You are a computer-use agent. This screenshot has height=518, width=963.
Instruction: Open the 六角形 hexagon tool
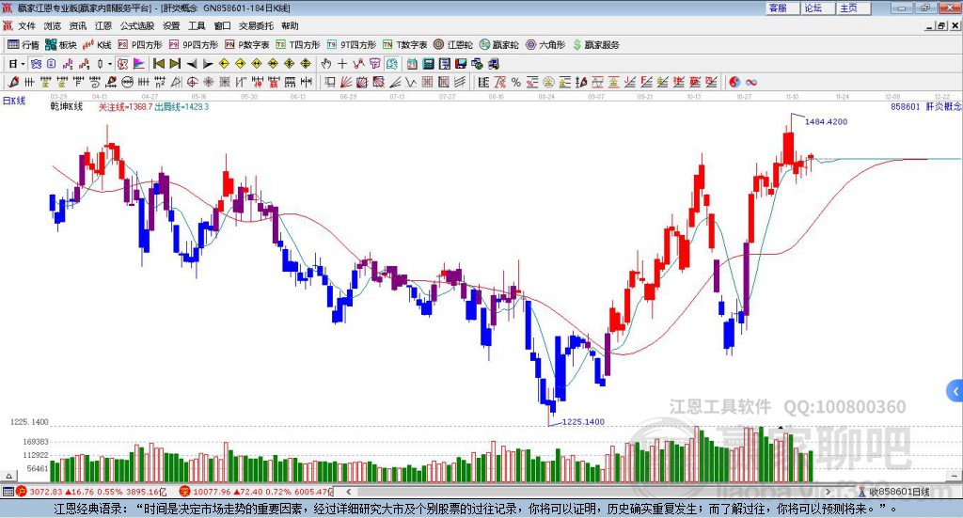(x=545, y=45)
